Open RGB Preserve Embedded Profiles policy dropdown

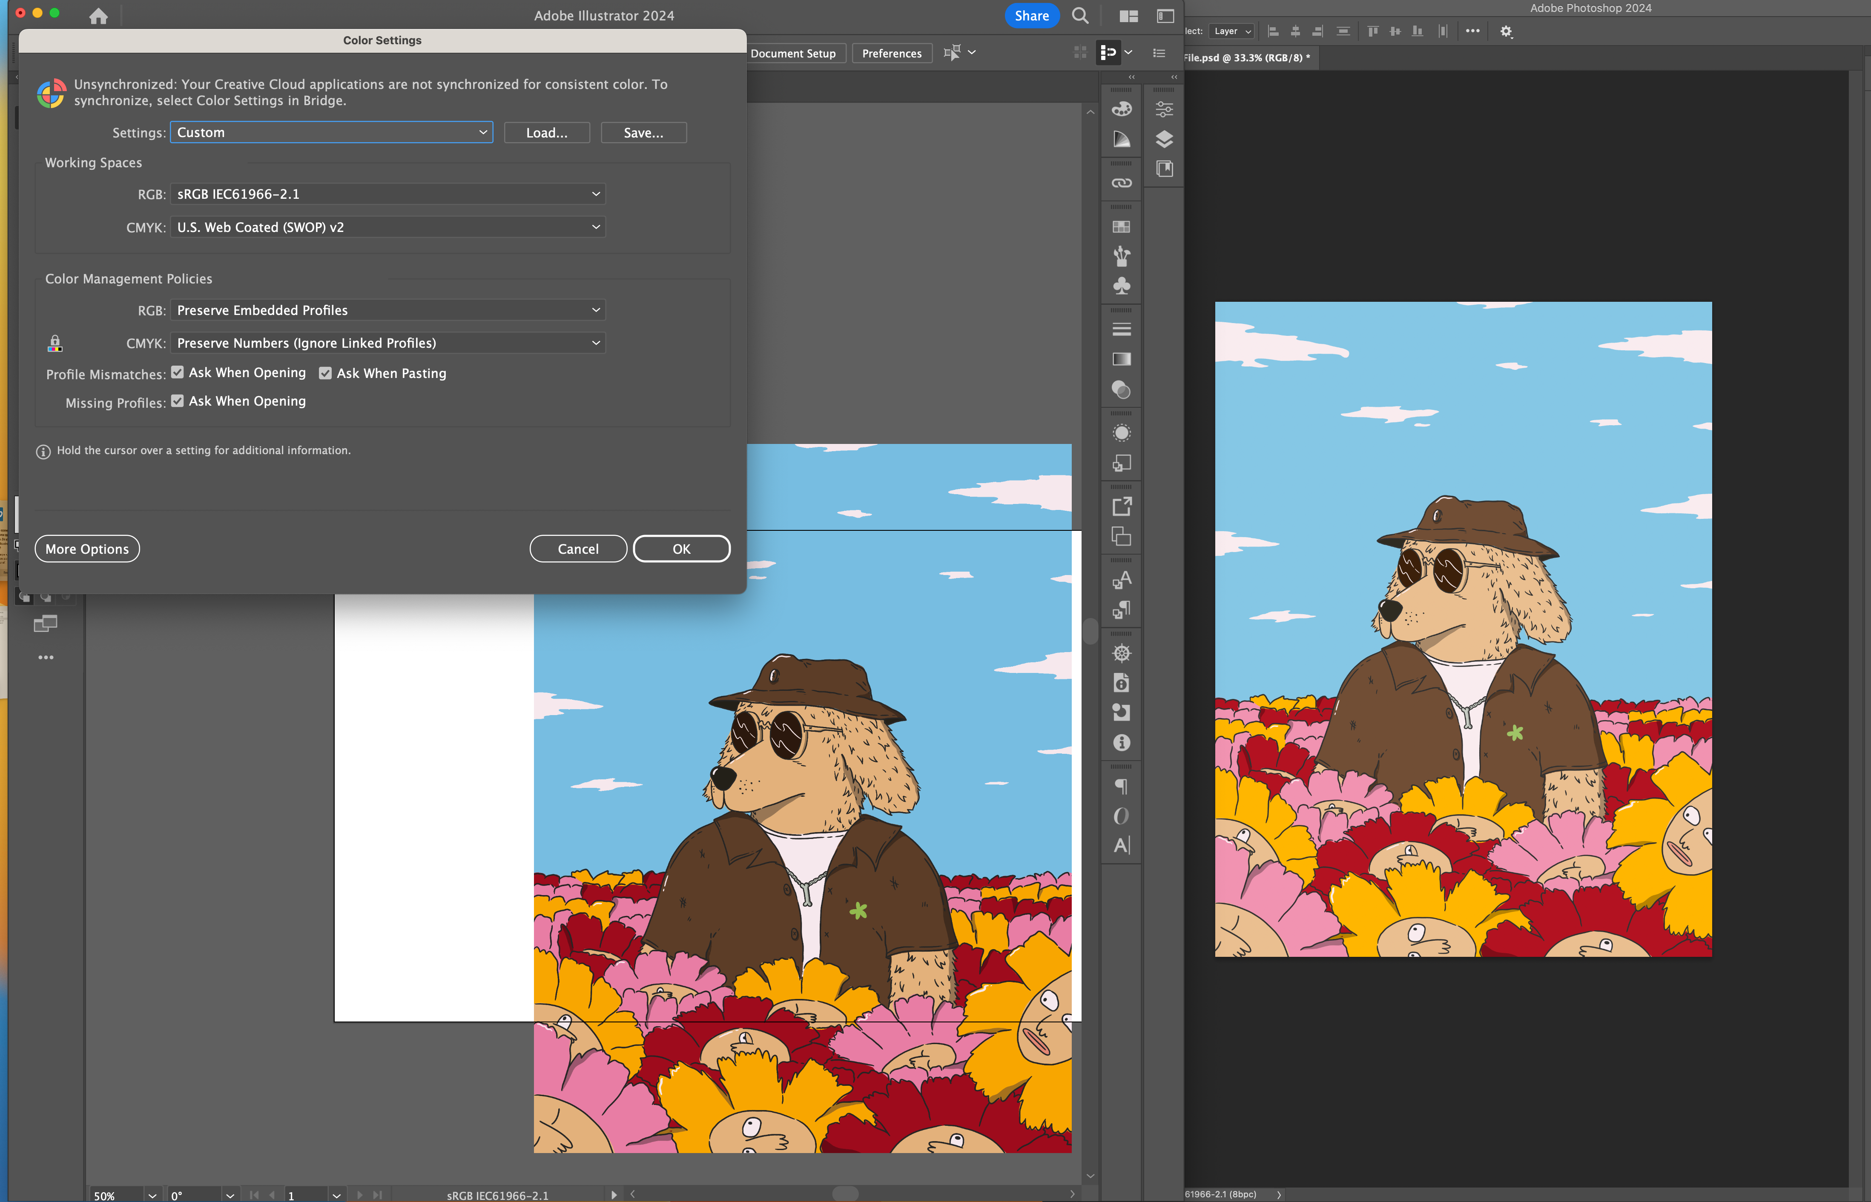[388, 310]
